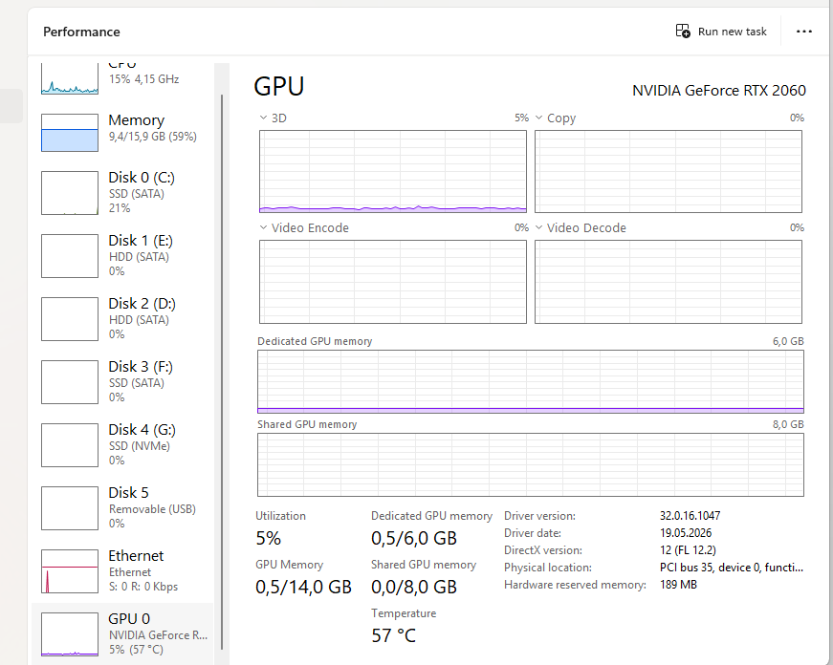This screenshot has width=833, height=665.
Task: Click the 0,0/8,0 GB shared memory value
Action: (x=414, y=587)
